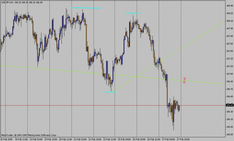This screenshot has width=234, height=141.
Task: Click the 25 Feb 20:00 time label
Action: pyautogui.click(x=139, y=139)
